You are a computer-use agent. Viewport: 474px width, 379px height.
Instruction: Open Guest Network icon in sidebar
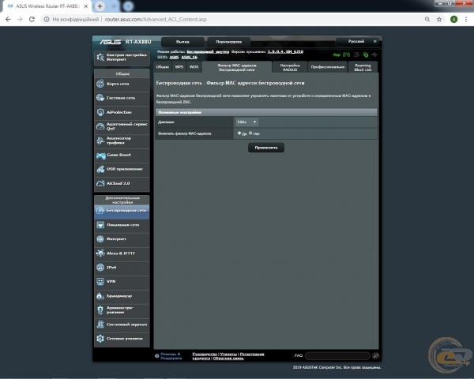tap(100, 98)
